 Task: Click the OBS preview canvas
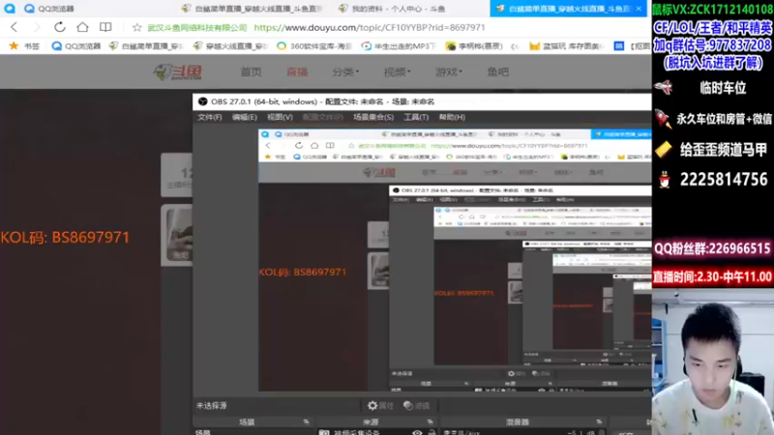point(455,260)
